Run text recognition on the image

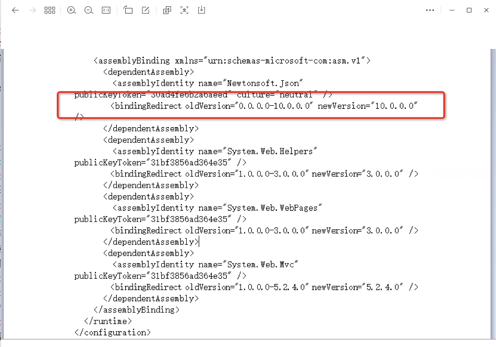[x=185, y=10]
